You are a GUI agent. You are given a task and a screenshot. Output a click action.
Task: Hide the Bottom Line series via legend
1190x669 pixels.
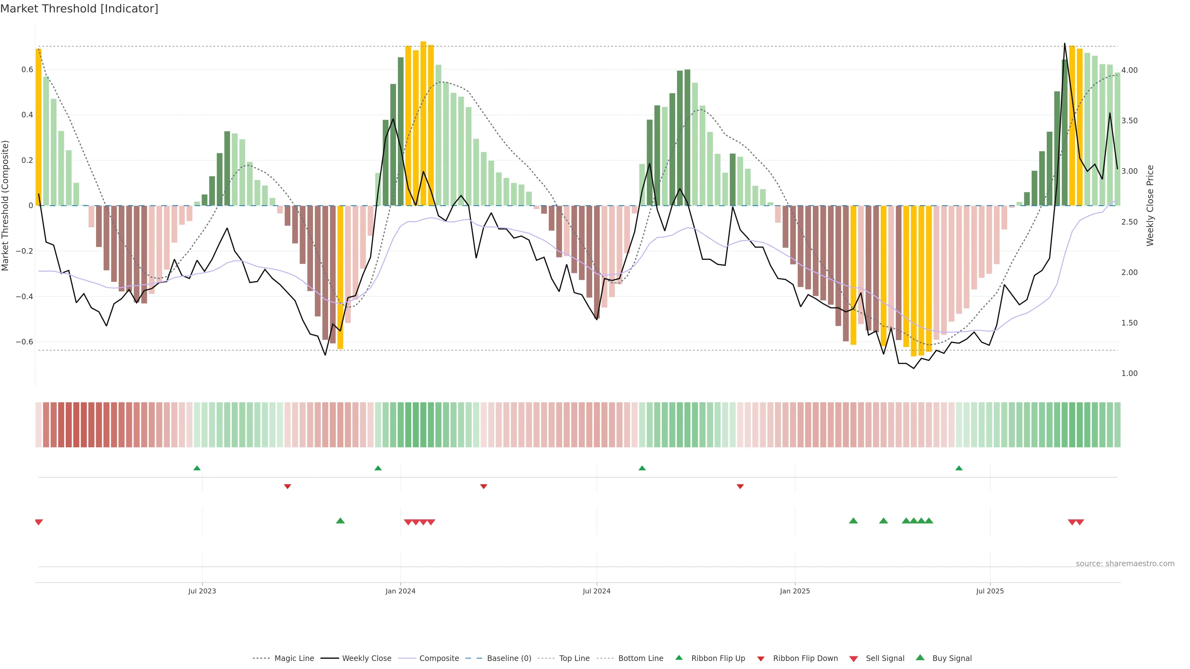pos(640,658)
